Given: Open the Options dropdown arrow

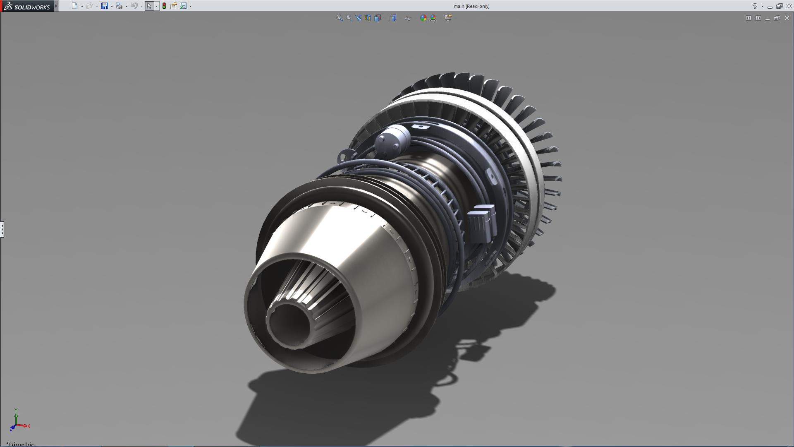Looking at the screenshot, I should tap(190, 6).
